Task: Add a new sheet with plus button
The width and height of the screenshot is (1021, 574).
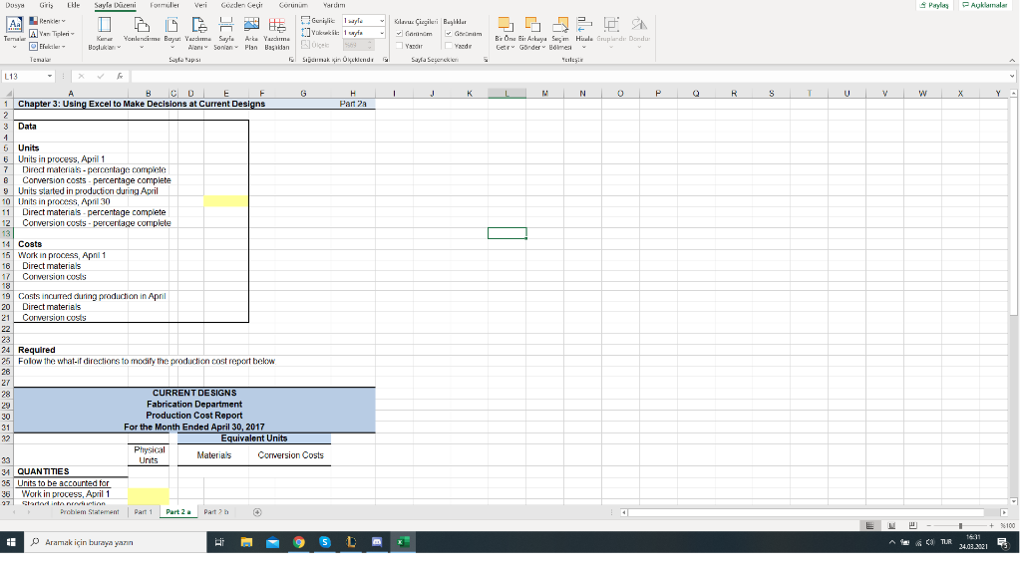Action: click(257, 512)
